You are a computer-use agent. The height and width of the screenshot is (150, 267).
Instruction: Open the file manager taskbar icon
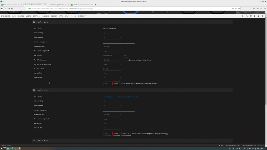point(8,148)
